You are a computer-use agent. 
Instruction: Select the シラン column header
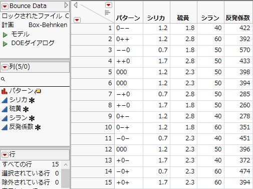pos(210,12)
